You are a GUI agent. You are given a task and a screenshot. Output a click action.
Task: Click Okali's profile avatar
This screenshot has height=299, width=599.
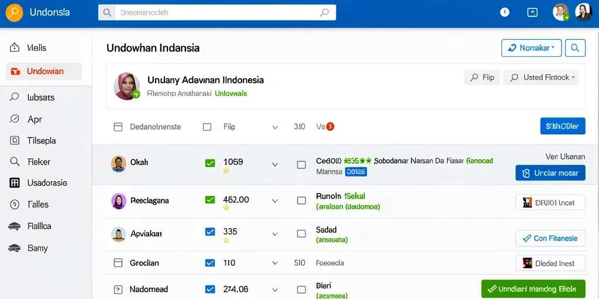click(x=118, y=164)
